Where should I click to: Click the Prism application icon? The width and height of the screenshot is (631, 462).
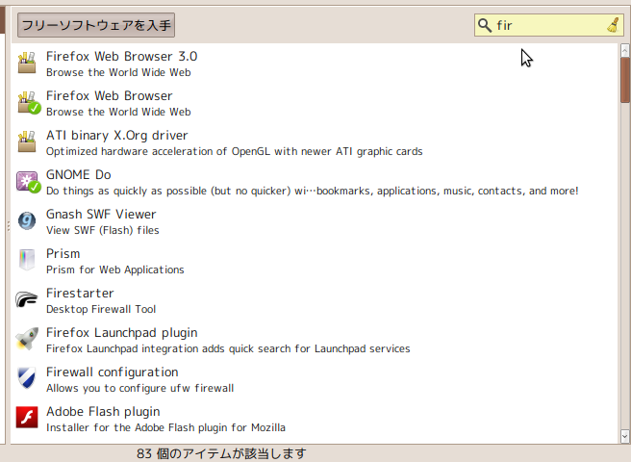[27, 260]
